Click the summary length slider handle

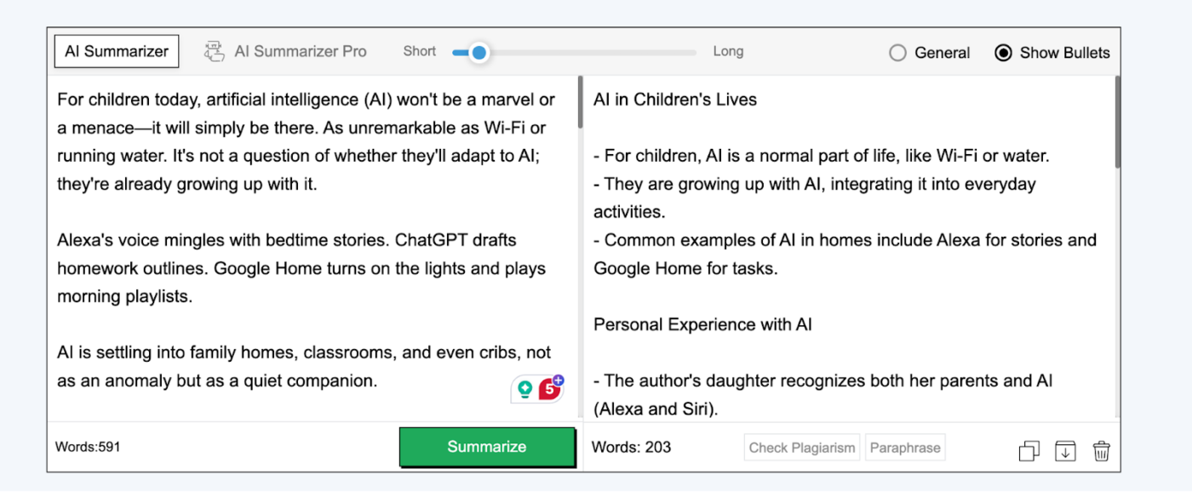479,53
